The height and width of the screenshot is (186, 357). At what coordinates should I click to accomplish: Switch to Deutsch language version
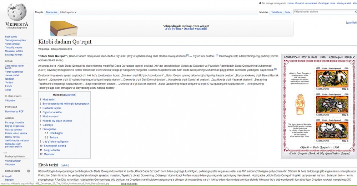pyautogui.click(x=9, y=180)
